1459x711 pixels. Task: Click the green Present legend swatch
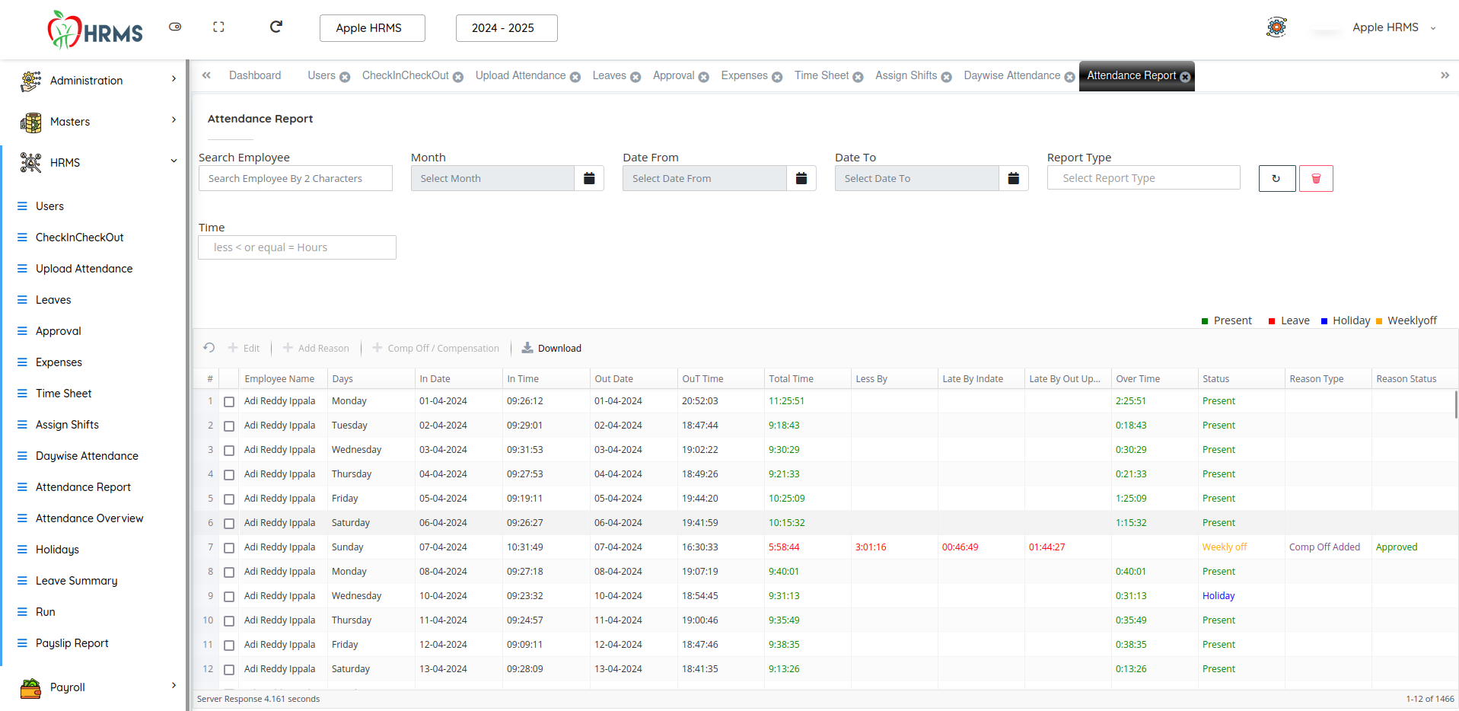click(x=1205, y=321)
